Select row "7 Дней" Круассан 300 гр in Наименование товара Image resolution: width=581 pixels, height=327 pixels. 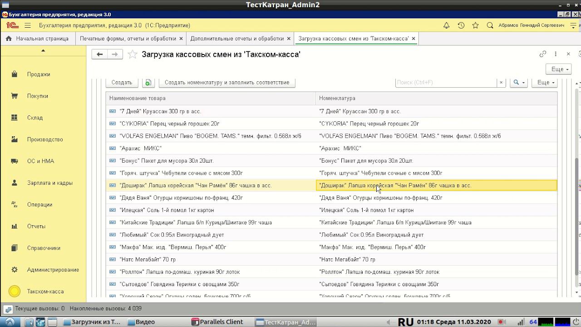point(211,111)
